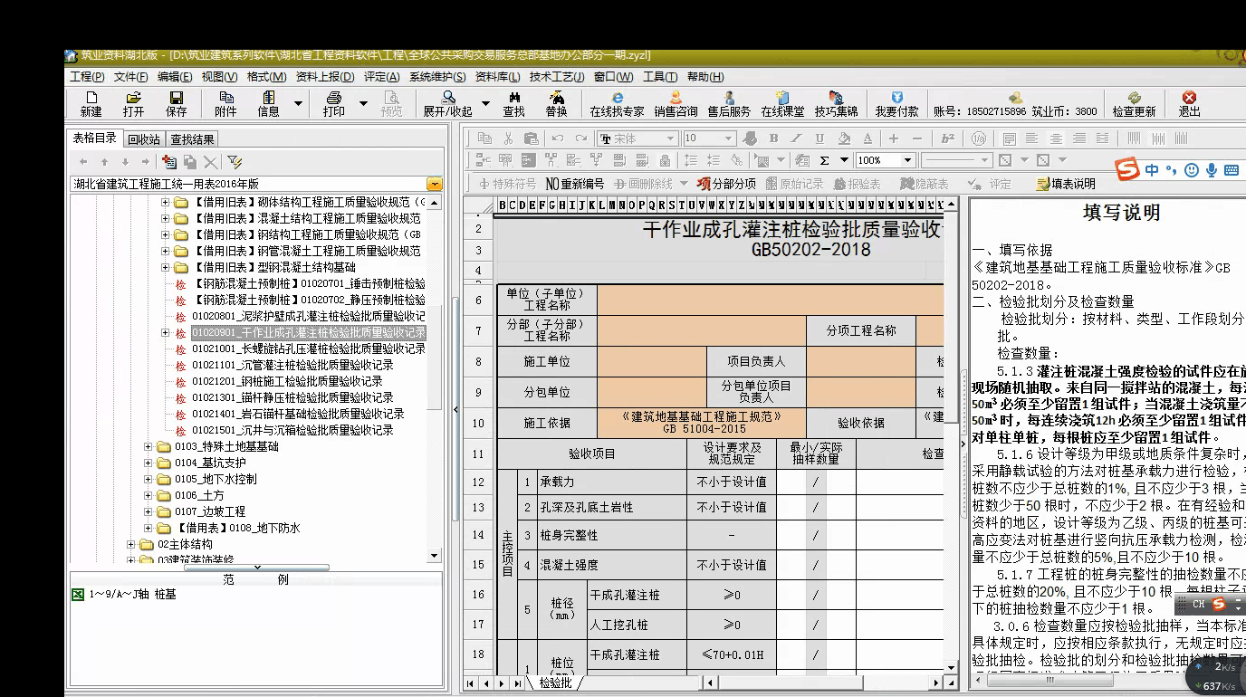Click the 分部分项 button
This screenshot has height=697, width=1246.
(726, 184)
